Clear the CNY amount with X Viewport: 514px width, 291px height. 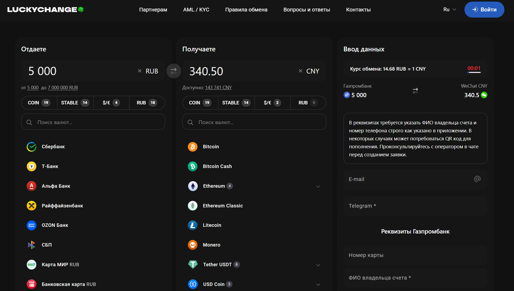pyautogui.click(x=301, y=71)
